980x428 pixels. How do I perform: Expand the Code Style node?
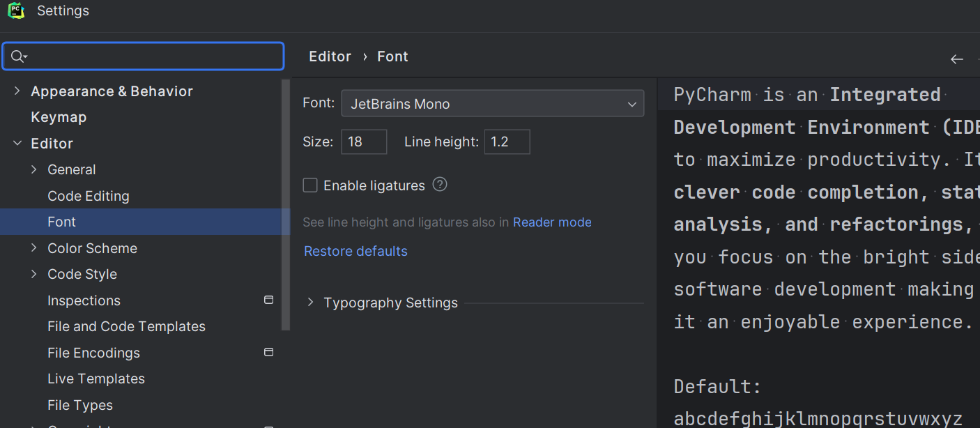point(34,274)
